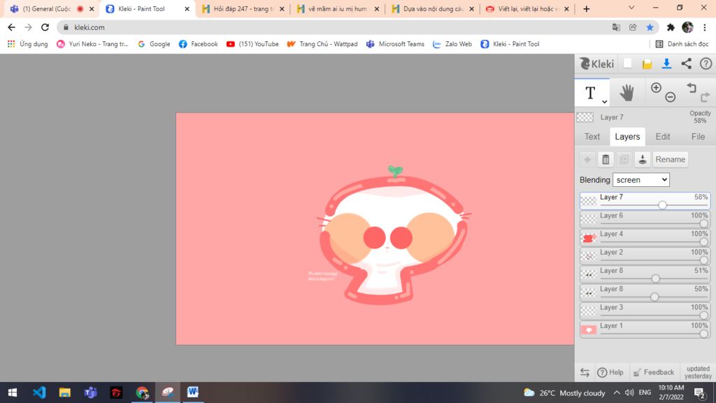Flip the toolbar side with arrows icon
716x403 pixels.
[585, 372]
